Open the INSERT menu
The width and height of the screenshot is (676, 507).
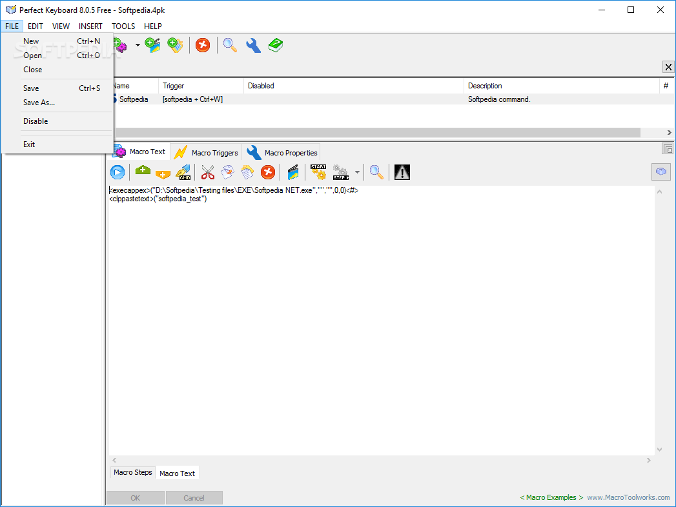[x=90, y=26]
